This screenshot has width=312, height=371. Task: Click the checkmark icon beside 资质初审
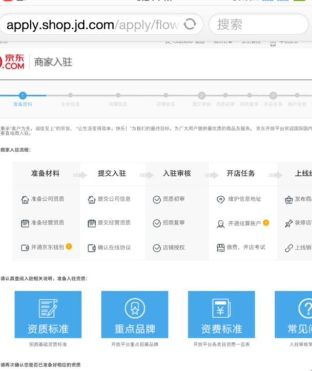tap(157, 200)
